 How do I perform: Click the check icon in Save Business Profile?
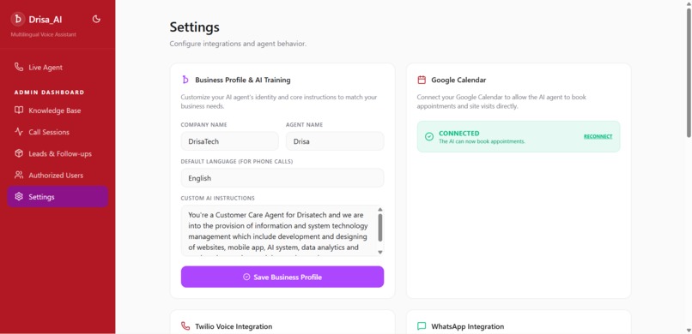click(x=246, y=277)
